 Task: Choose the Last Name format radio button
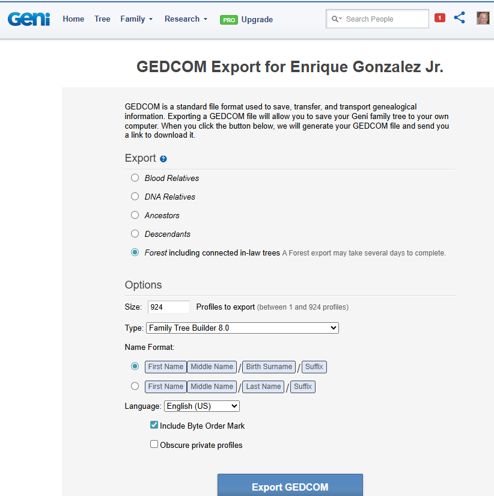click(135, 386)
